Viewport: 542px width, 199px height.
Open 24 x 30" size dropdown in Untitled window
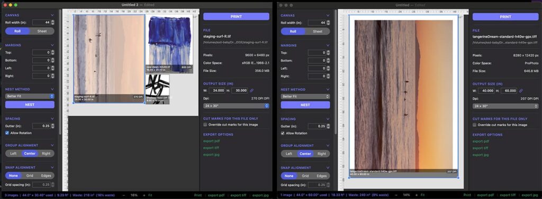point(505,106)
